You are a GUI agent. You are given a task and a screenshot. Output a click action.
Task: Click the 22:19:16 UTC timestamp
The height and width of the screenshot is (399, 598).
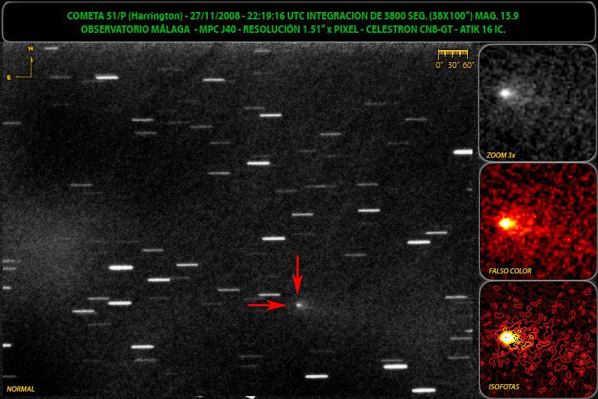(x=275, y=16)
